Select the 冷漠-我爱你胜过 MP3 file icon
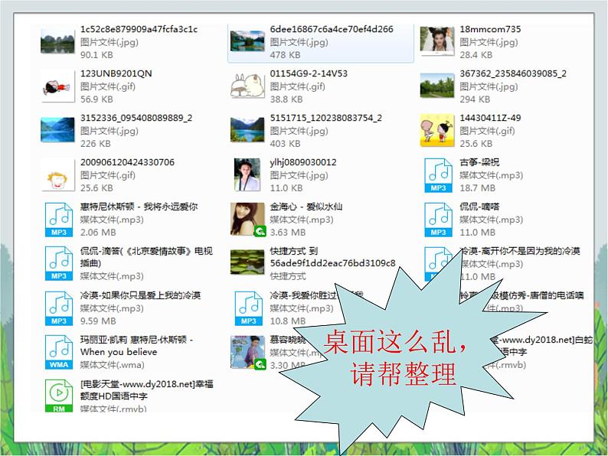The width and height of the screenshot is (608, 456). click(249, 308)
